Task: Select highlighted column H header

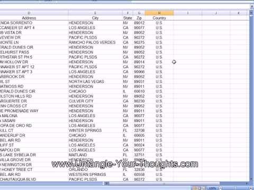Action: (x=159, y=13)
